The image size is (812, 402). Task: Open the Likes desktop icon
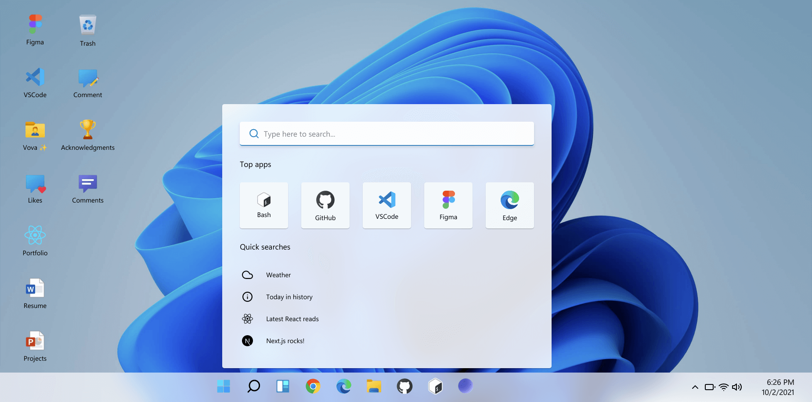click(35, 188)
